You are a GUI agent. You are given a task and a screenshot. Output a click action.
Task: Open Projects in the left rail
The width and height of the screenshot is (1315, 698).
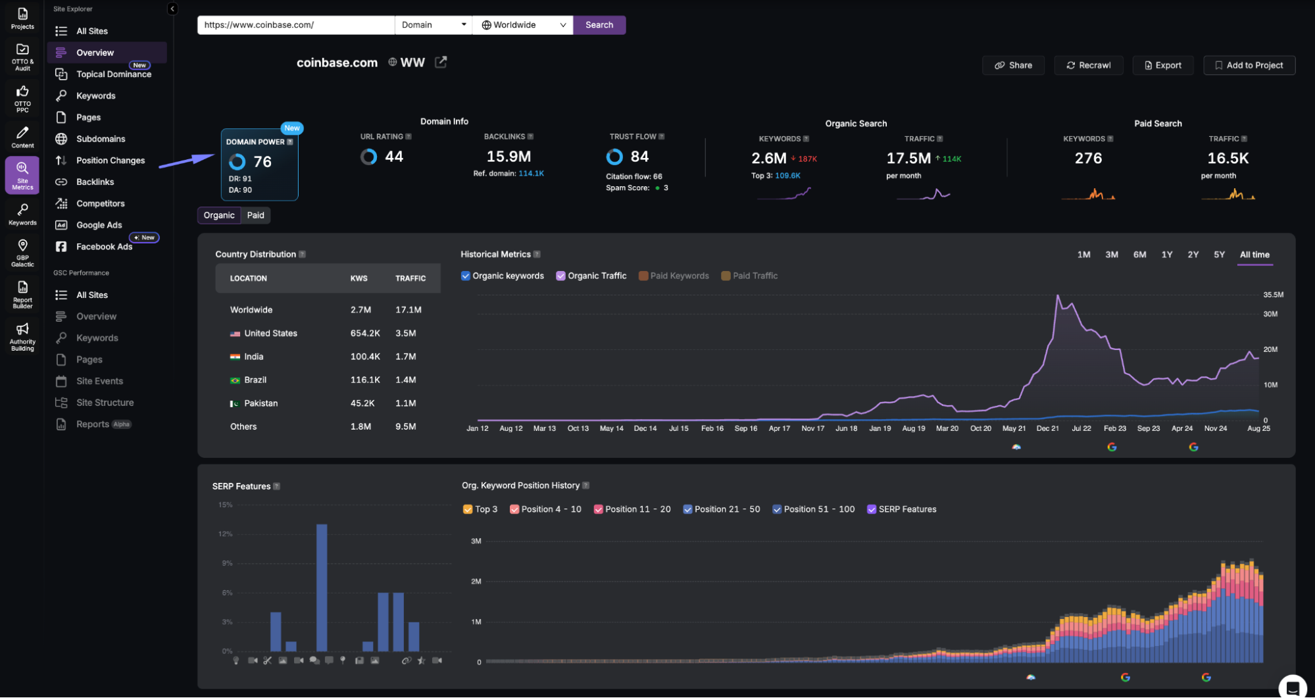tap(22, 19)
